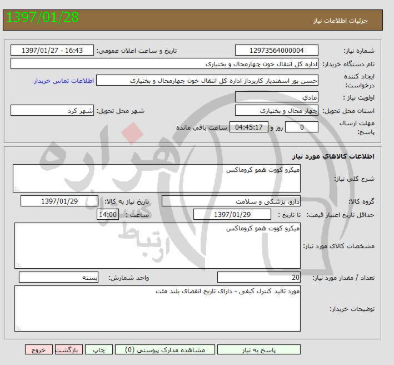394x365 pixels.
Task: Click the ساعت باقی مانده label
Action: pos(202,127)
